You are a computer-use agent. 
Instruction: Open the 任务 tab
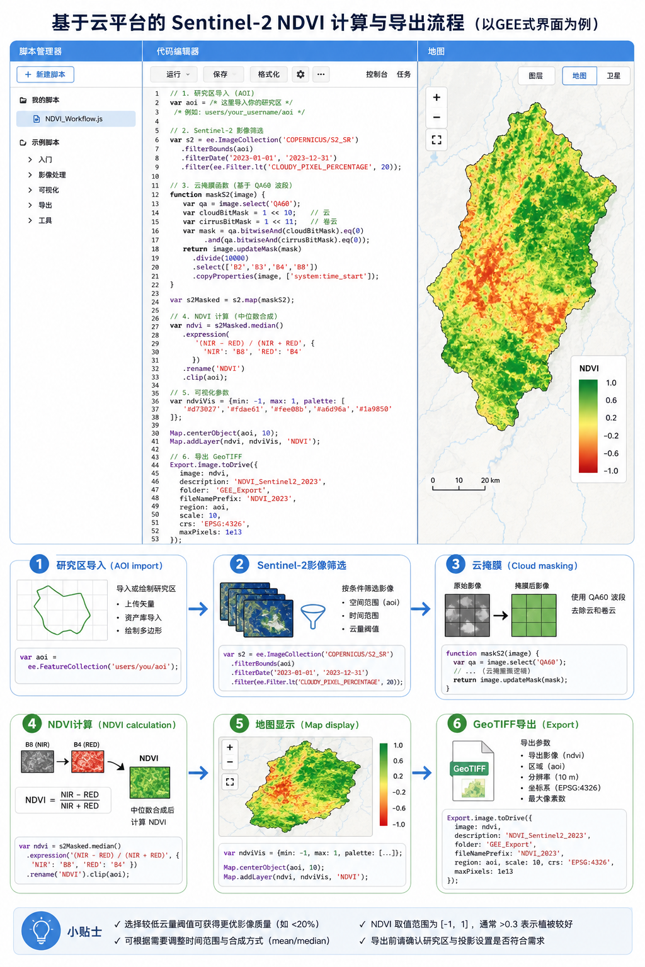(404, 74)
